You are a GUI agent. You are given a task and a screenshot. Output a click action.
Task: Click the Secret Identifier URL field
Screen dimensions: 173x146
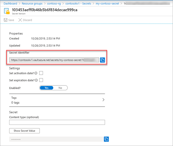[x=54, y=60]
